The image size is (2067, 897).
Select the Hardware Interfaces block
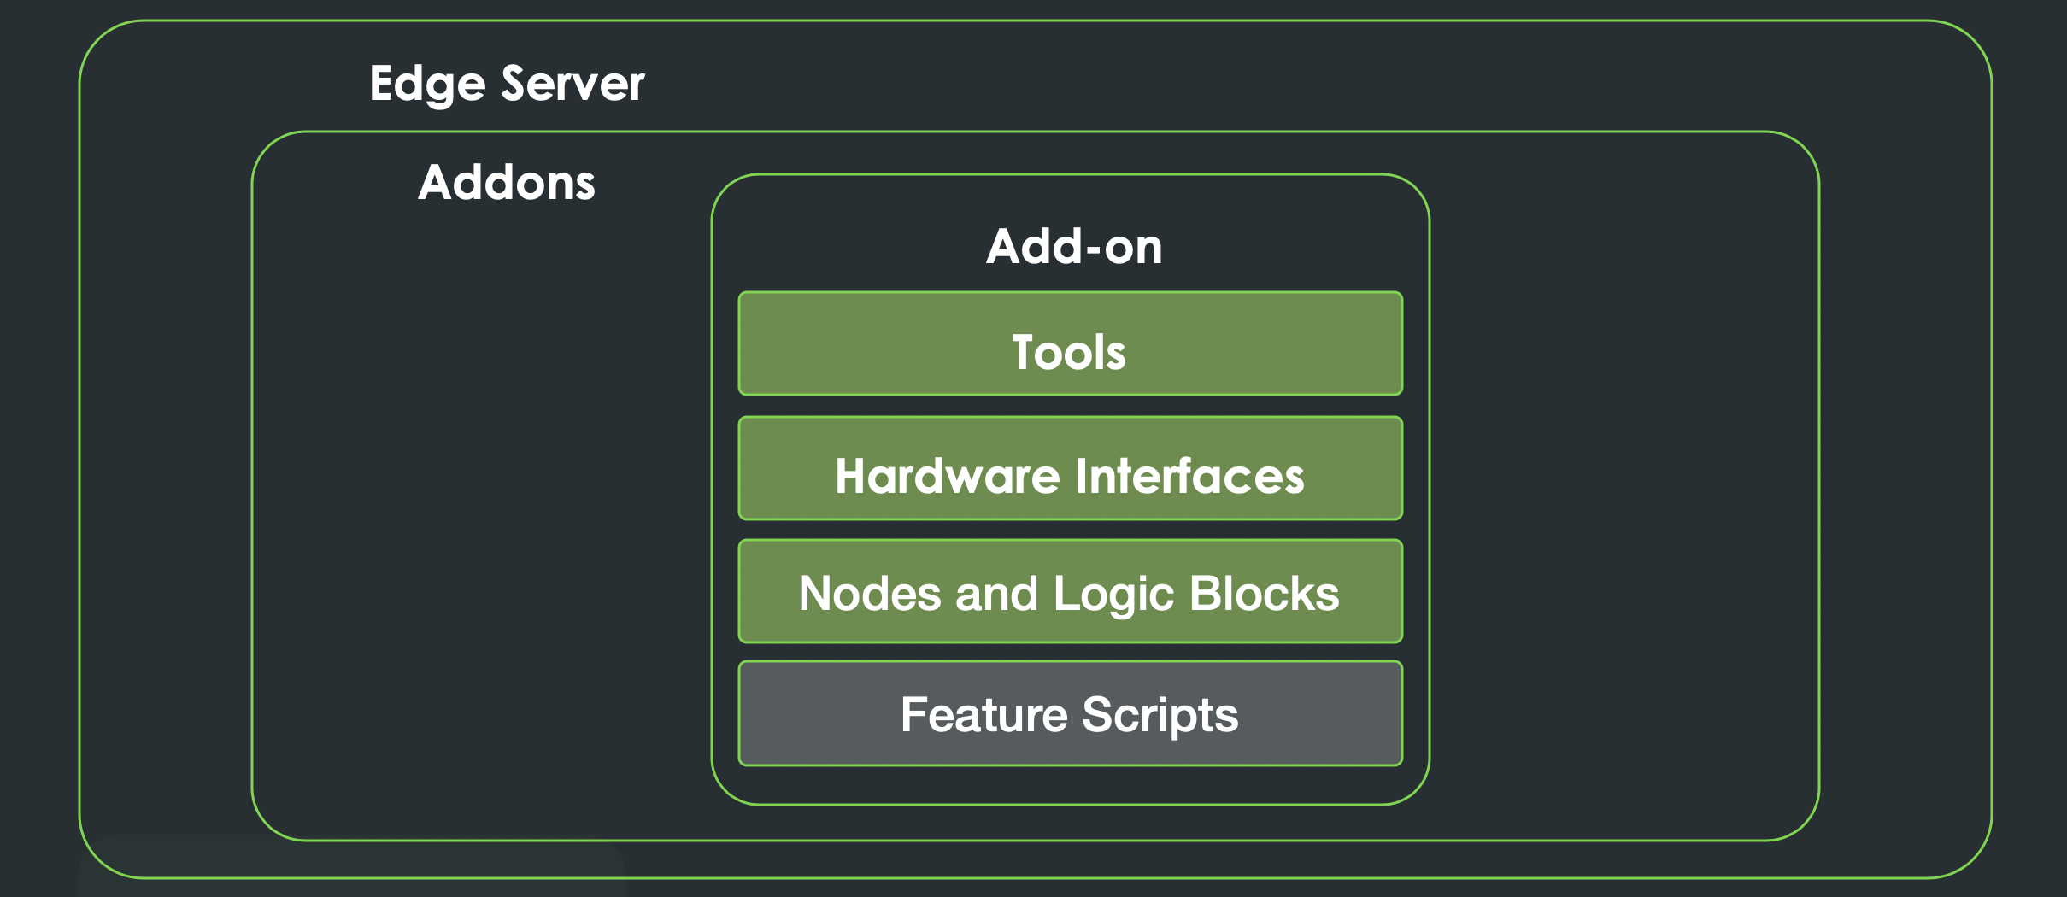click(1070, 468)
